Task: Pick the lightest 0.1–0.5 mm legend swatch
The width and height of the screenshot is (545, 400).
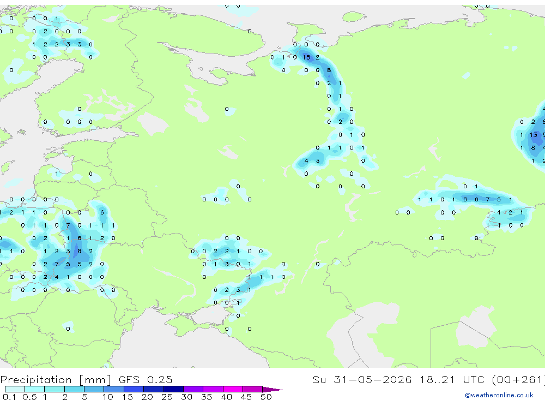Action: (15, 389)
